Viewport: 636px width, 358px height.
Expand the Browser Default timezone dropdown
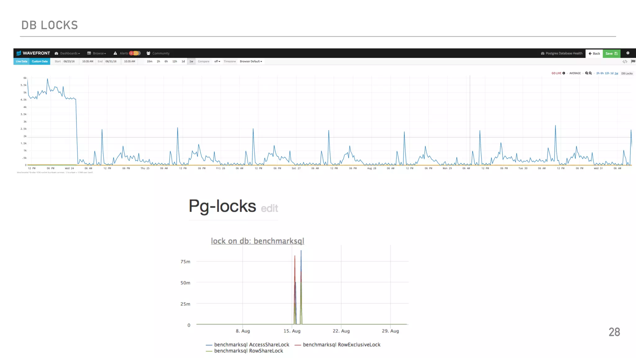click(251, 62)
